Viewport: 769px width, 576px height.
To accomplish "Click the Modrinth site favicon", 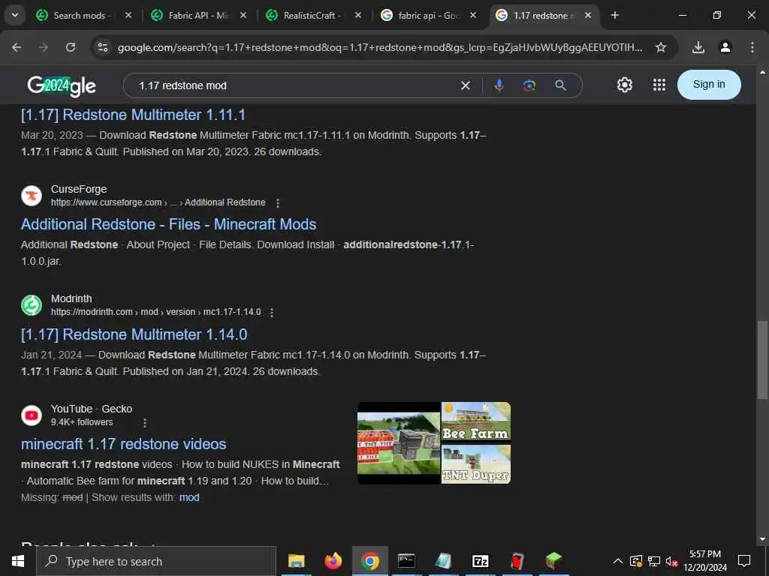I will click(32, 305).
